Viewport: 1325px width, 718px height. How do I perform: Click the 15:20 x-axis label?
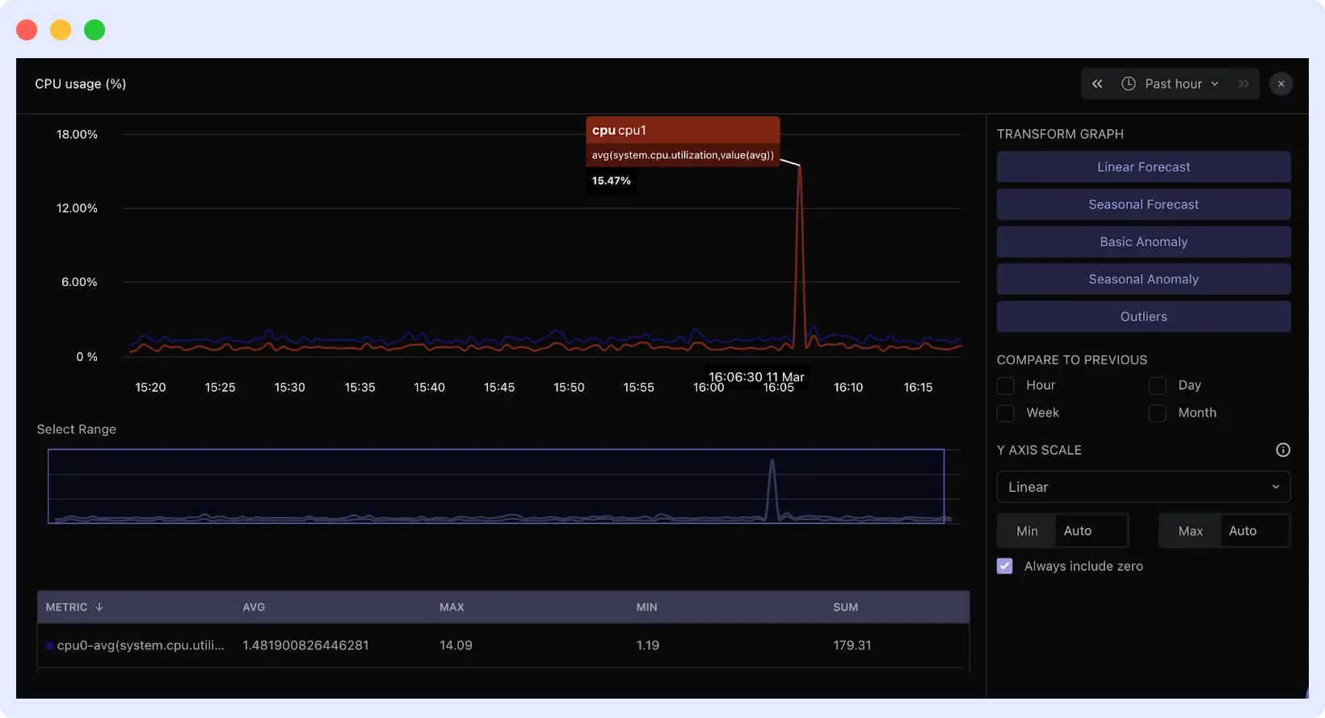(x=150, y=388)
